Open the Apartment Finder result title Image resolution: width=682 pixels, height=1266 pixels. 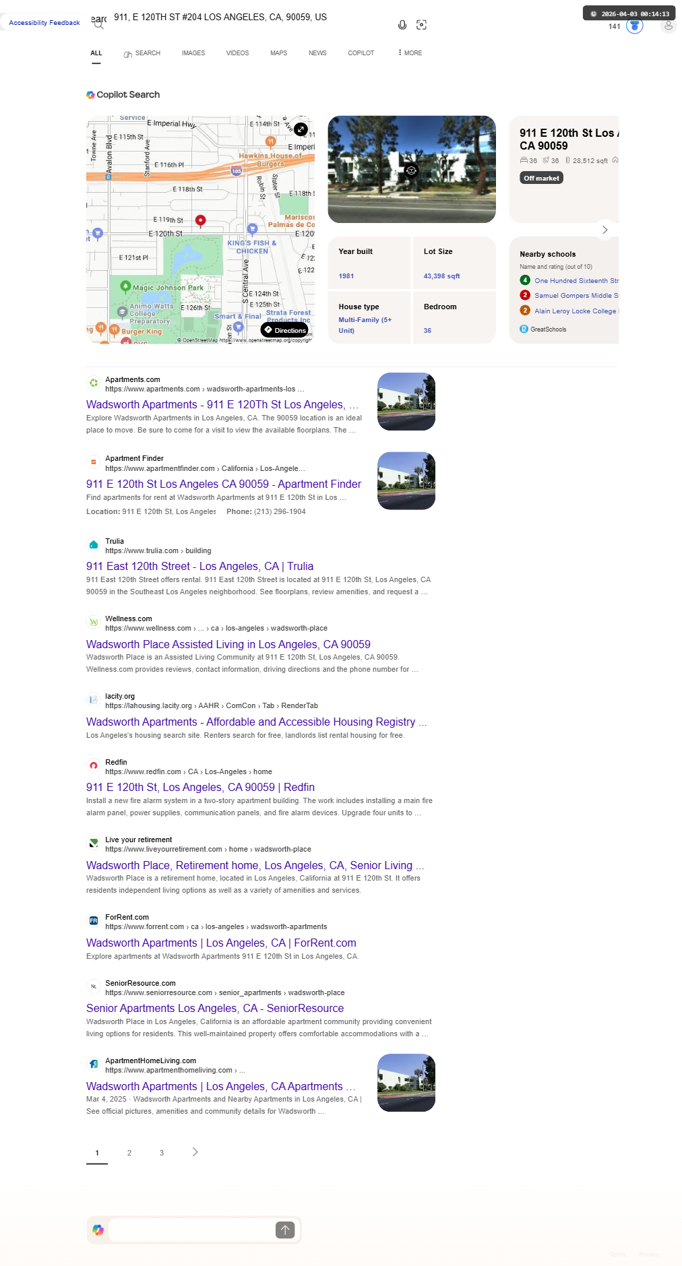point(224,484)
